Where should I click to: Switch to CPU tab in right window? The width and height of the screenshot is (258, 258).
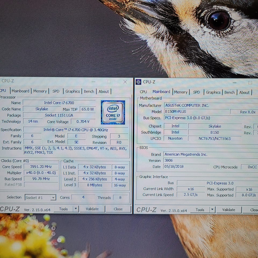(x=143, y=92)
